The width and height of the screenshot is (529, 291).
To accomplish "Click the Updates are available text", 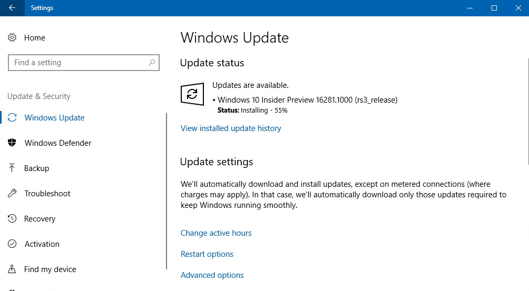I will coord(250,85).
